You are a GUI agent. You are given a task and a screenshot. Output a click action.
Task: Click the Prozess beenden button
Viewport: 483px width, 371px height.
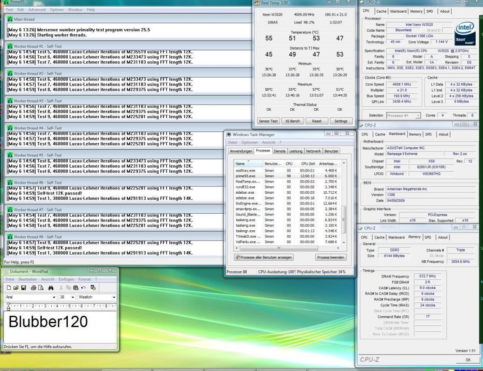[x=331, y=257]
